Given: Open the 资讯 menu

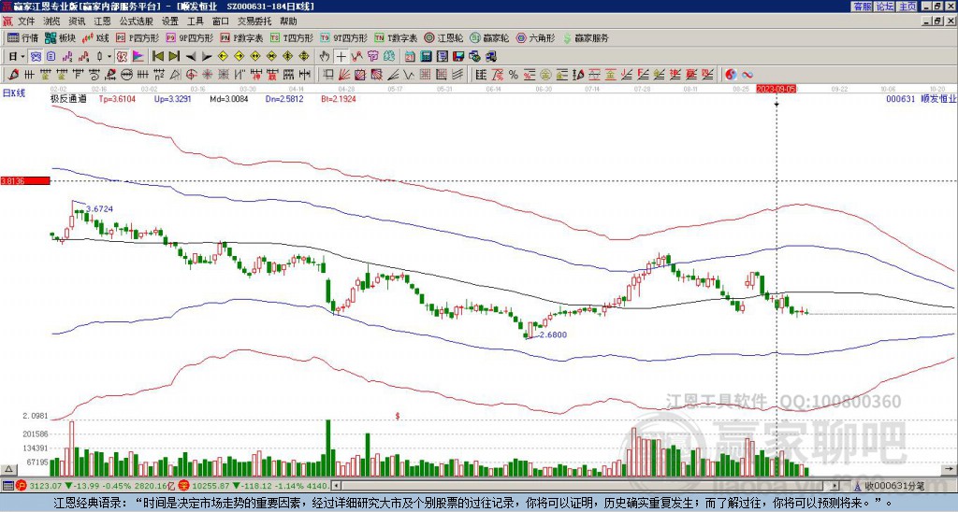Looking at the screenshot, I should tap(77, 21).
